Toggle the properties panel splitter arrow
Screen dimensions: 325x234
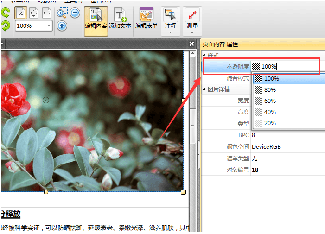pos(198,154)
